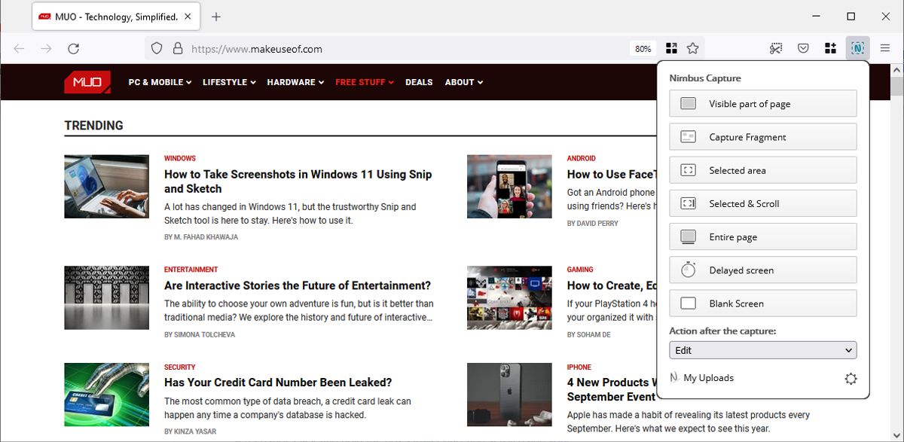Click the Nimbus N logo beside My Uploads
Image resolution: width=904 pixels, height=442 pixels.
674,377
